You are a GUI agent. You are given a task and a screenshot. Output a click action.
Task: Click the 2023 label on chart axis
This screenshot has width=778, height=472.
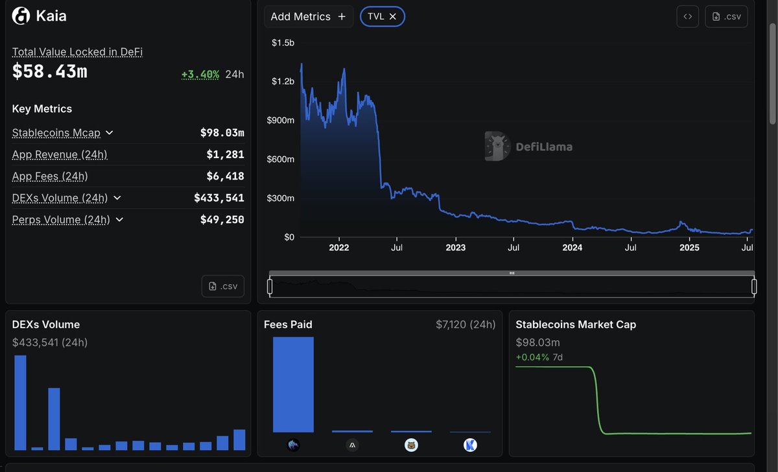click(455, 248)
